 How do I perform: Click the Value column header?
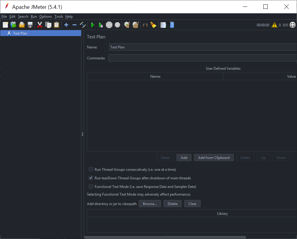click(x=260, y=76)
